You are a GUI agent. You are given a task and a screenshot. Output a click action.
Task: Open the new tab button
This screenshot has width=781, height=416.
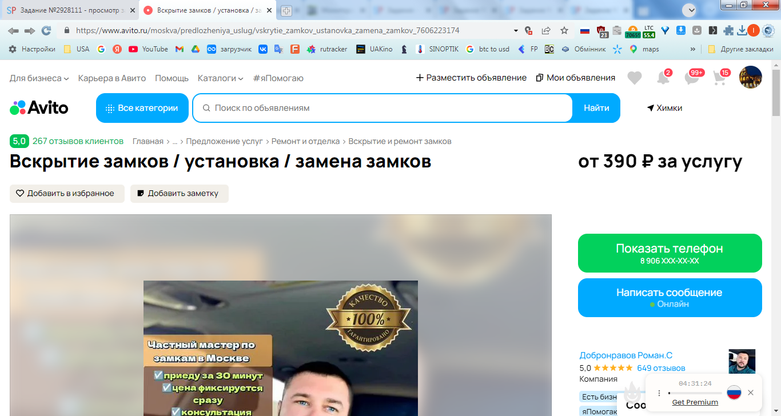click(x=286, y=10)
